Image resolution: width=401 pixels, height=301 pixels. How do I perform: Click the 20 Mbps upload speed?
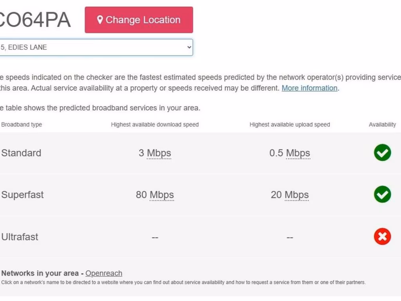pos(289,195)
